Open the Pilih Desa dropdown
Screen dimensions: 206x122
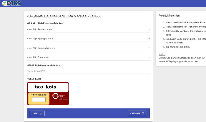point(88,57)
